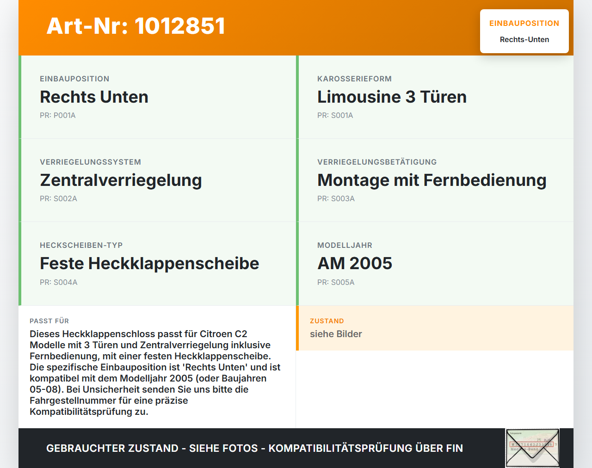The width and height of the screenshot is (592, 468).
Task: Click the 'MODELLJAHR' label
Action: coord(345,246)
